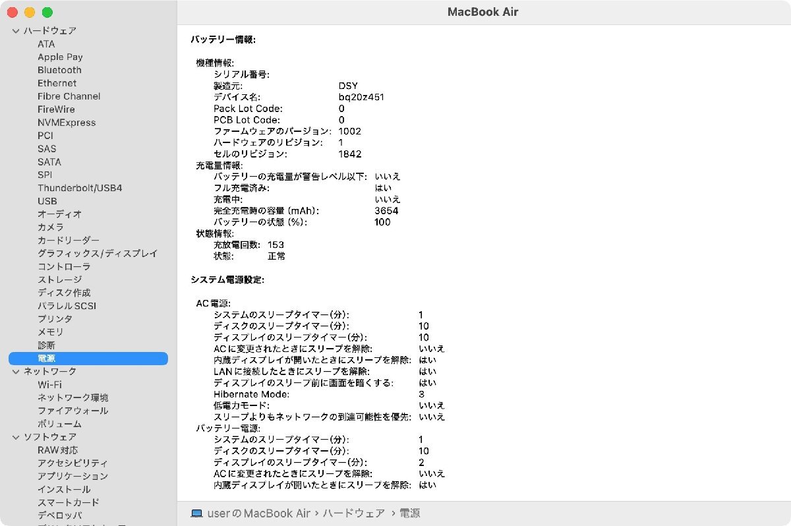791x526 pixels.
Task: Click 電源 in the bottom path bar
Action: tap(409, 513)
